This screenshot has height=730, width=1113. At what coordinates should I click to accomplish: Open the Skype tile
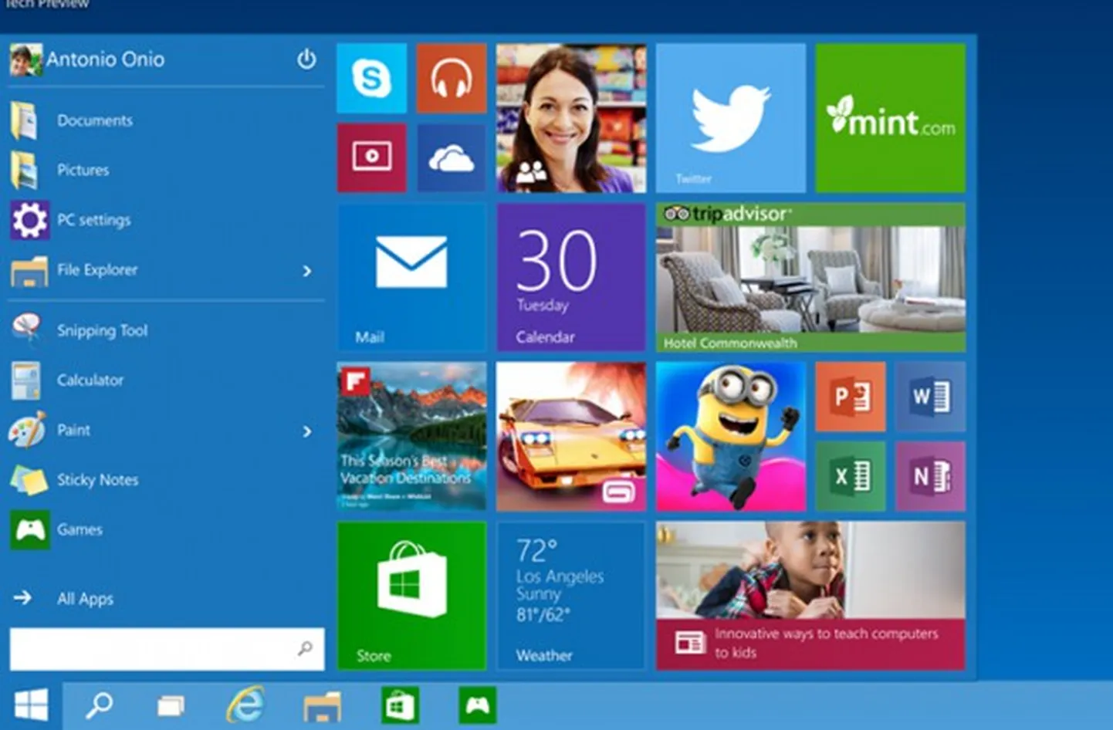(x=372, y=79)
